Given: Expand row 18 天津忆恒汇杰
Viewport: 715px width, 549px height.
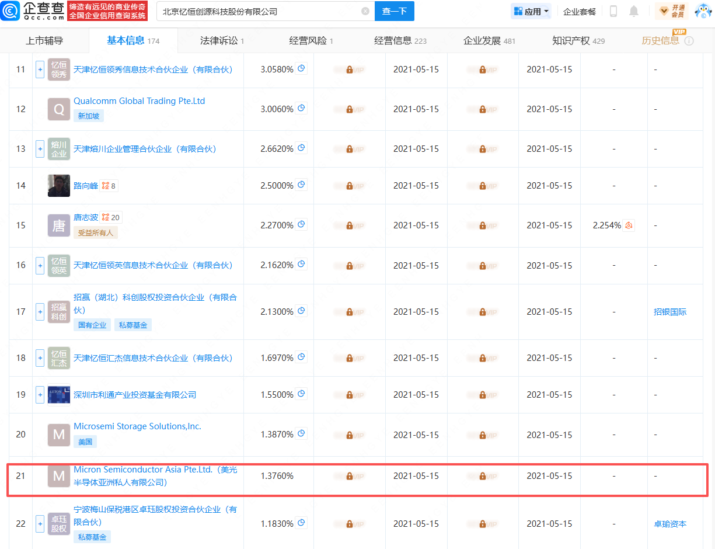Looking at the screenshot, I should point(40,358).
